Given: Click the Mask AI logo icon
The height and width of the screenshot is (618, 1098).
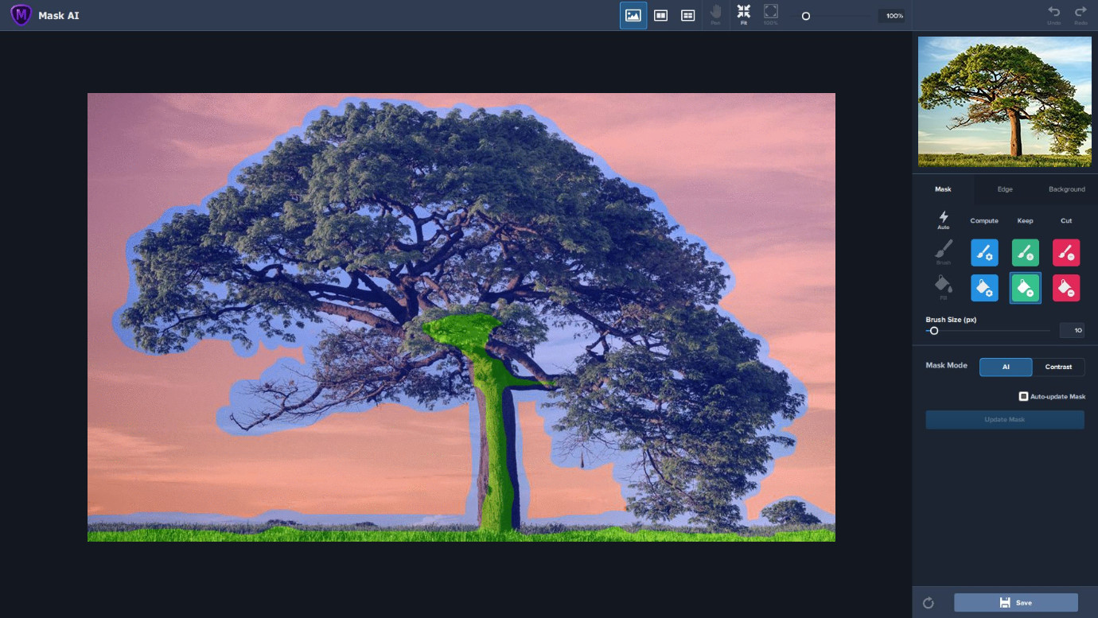Looking at the screenshot, I should [21, 14].
